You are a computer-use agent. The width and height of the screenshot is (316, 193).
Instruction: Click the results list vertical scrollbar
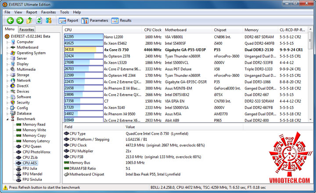tap(310, 75)
